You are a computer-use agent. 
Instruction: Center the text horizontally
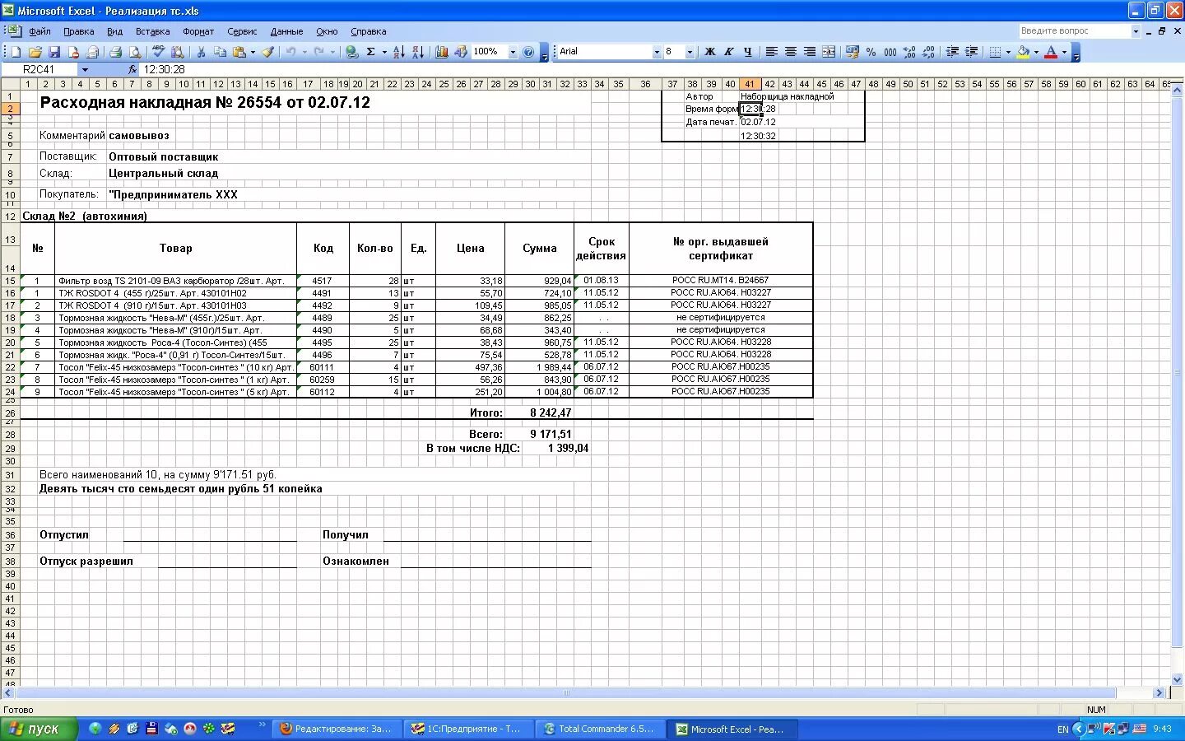[x=790, y=52]
